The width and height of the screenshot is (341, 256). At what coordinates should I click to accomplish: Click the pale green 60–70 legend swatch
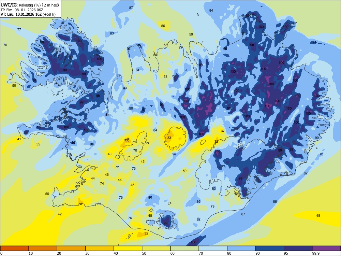pyautogui.click(x=184, y=248)
